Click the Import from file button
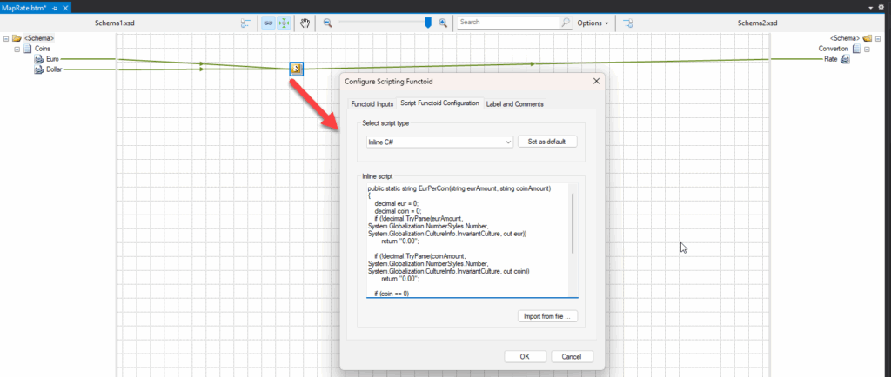 [x=547, y=316]
